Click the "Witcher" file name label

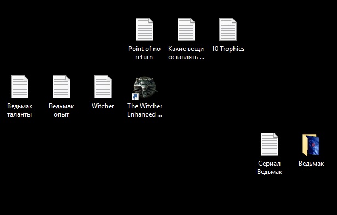(x=102, y=106)
